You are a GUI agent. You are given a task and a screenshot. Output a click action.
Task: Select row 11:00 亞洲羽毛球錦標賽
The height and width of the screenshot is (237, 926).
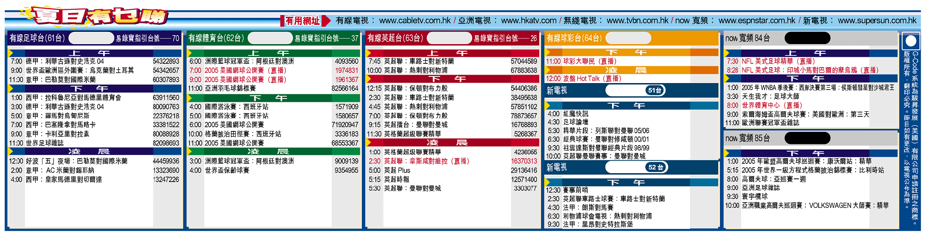pos(274,88)
